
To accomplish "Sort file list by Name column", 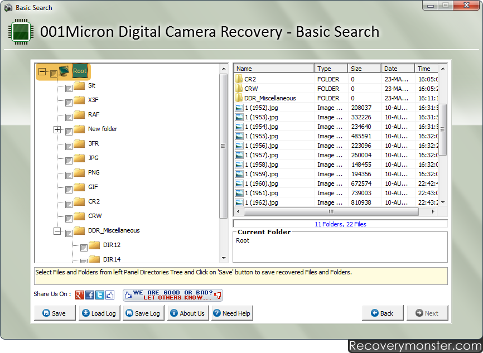I will tap(274, 69).
